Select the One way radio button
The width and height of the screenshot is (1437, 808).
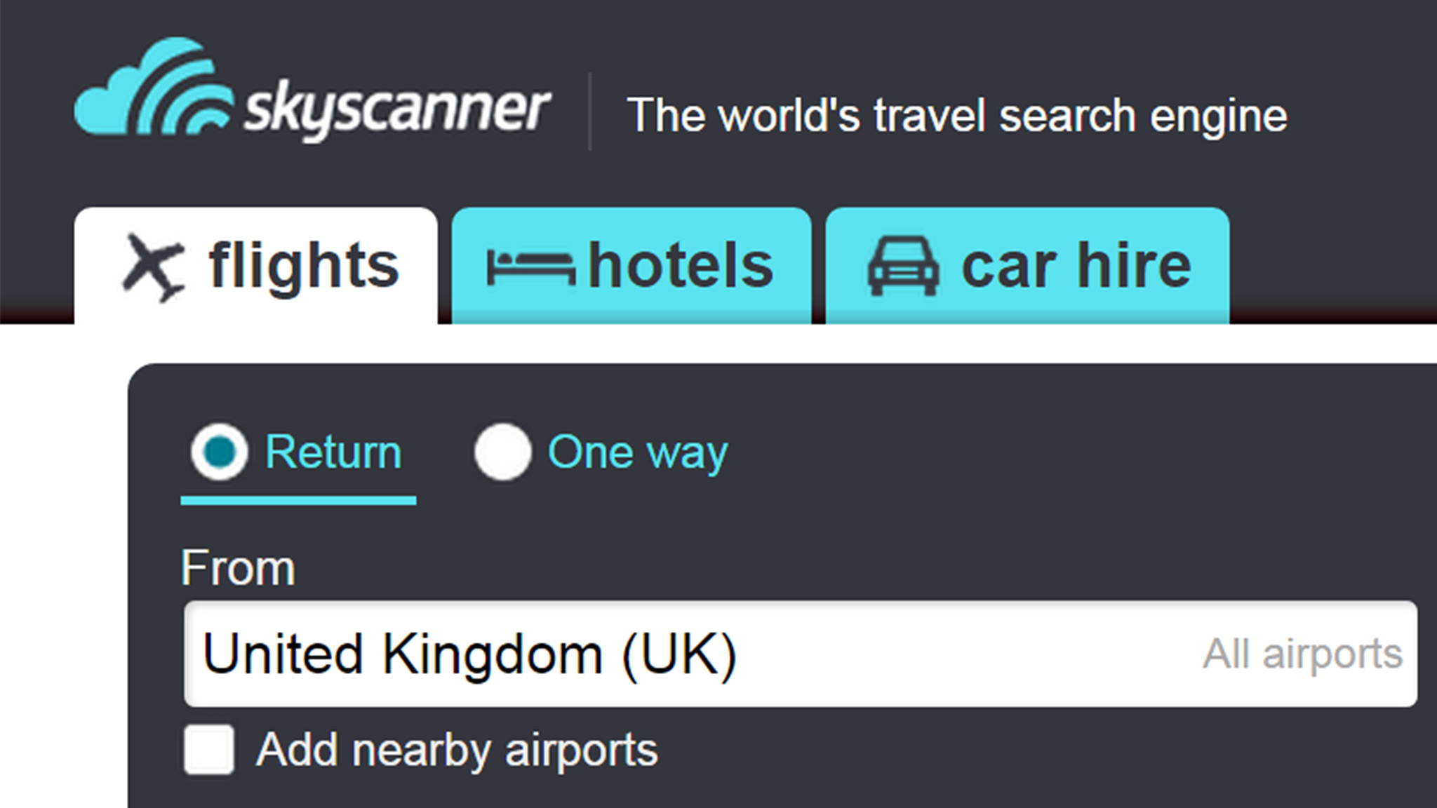point(502,452)
